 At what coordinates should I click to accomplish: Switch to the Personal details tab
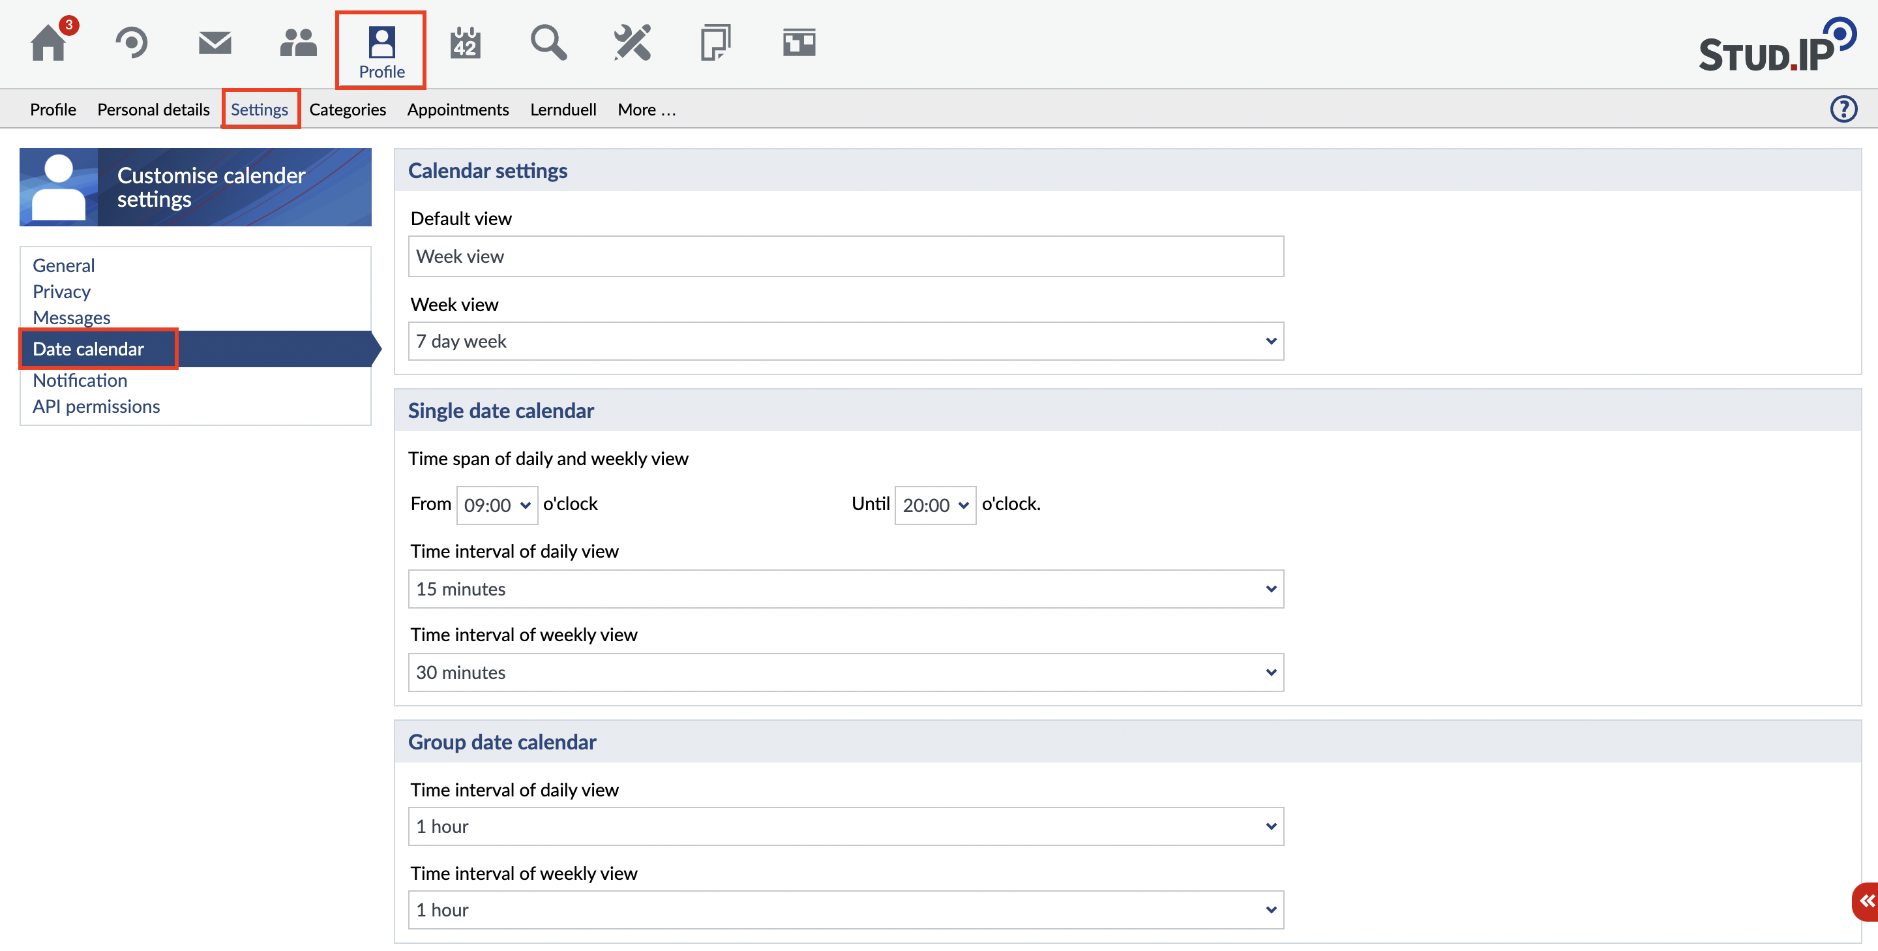(x=153, y=110)
